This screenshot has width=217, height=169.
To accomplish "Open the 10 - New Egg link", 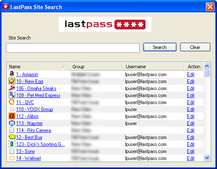I will 30,81.
